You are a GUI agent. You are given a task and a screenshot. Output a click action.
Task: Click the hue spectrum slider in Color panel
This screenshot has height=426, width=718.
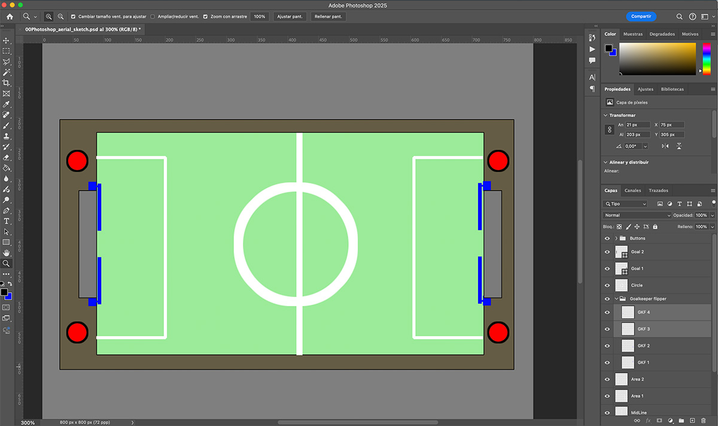coord(707,59)
